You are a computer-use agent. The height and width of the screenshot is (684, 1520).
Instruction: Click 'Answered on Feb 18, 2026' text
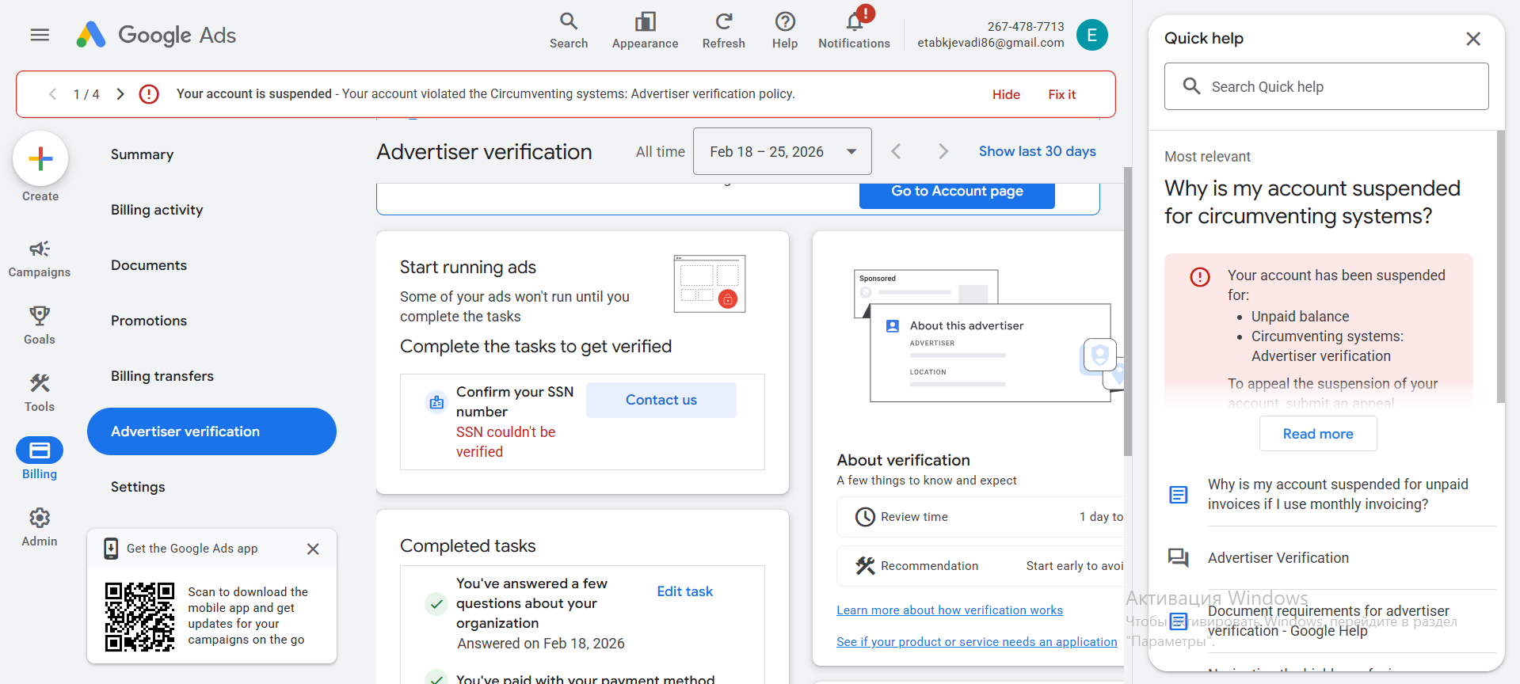tap(541, 644)
